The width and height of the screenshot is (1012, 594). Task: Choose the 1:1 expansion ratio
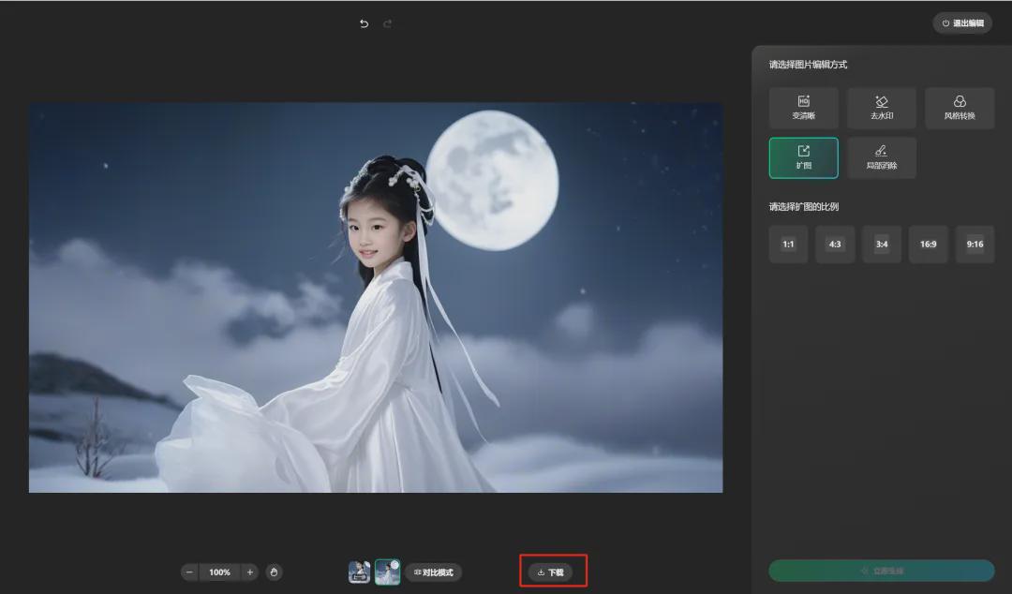[788, 245]
